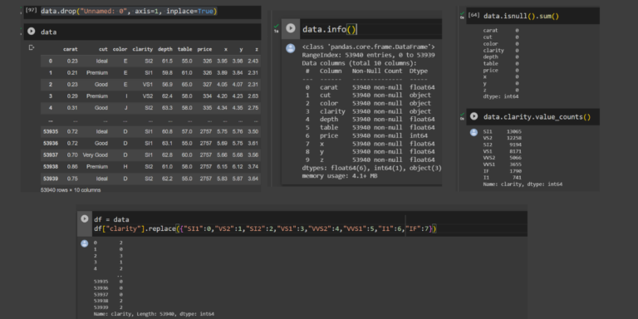The image size is (638, 319).
Task: Click the [64] execution count label
Action: 474,15
